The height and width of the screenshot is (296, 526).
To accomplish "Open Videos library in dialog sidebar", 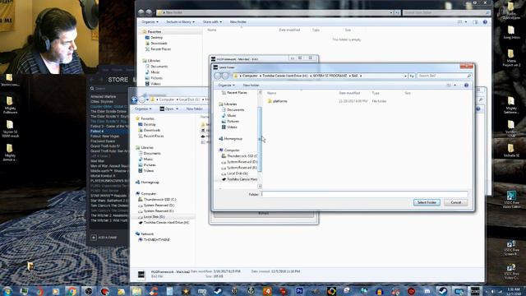I will coord(232,127).
